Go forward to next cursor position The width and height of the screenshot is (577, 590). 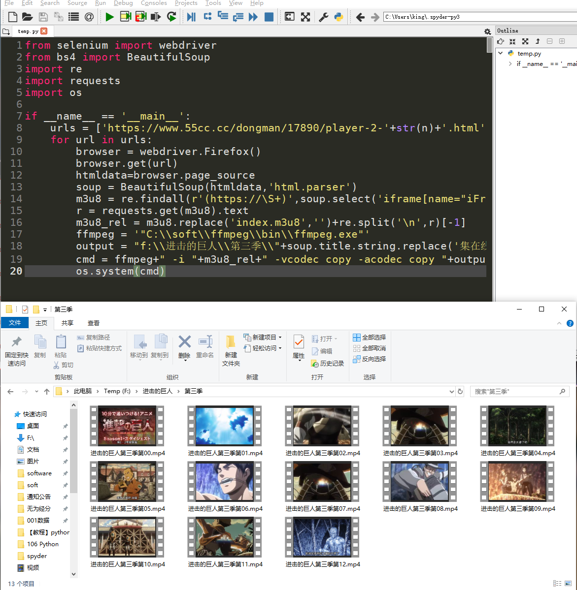[375, 17]
